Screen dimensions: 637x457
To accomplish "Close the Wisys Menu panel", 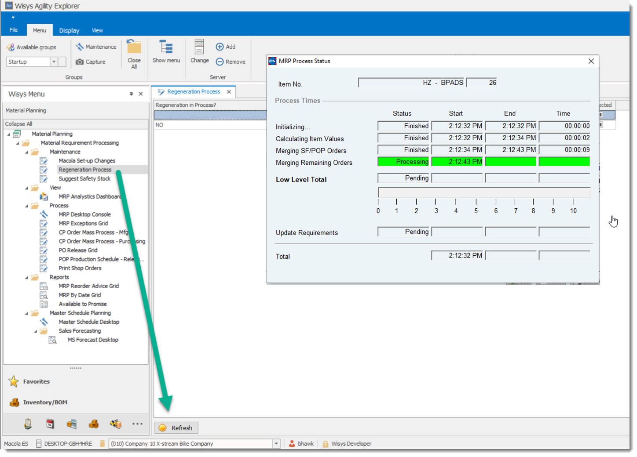I will click(141, 94).
